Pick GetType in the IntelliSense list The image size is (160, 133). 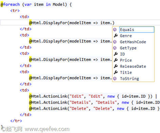pos(128,48)
